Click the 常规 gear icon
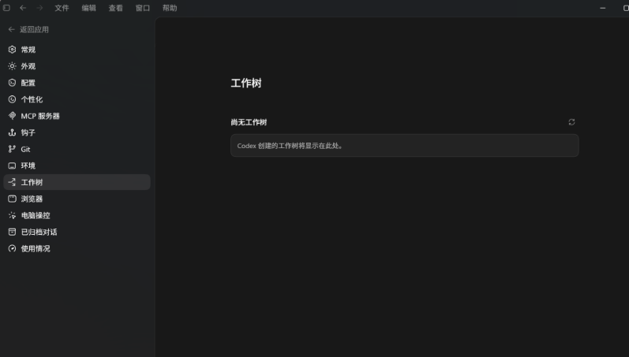 click(12, 50)
